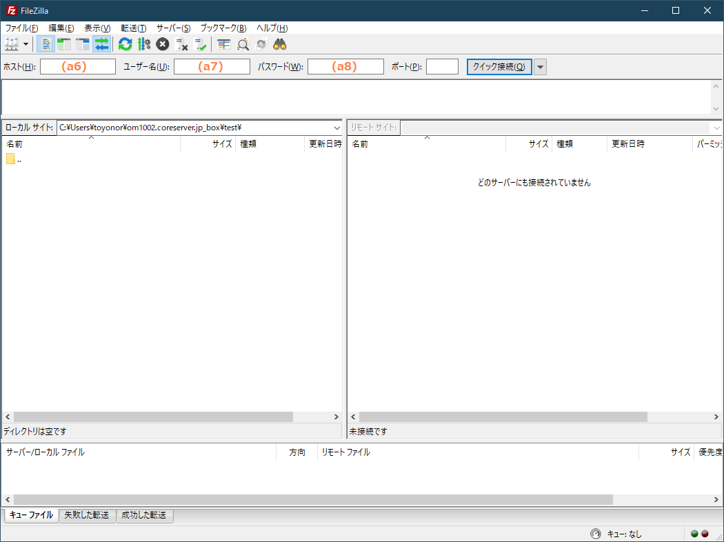Viewport: 724px width, 542px height.
Task: Expand quick connect history dropdown
Action: point(540,67)
